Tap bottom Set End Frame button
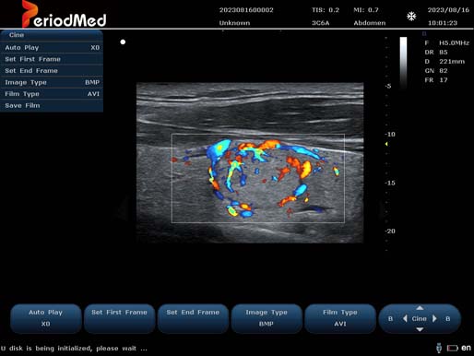 pyautogui.click(x=193, y=318)
